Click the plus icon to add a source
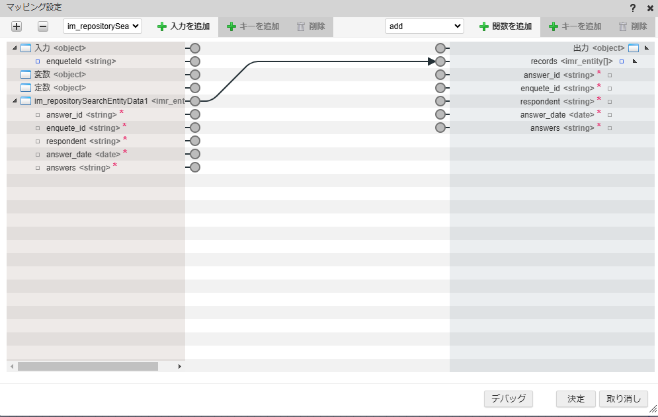658x417 pixels. pyautogui.click(x=17, y=26)
